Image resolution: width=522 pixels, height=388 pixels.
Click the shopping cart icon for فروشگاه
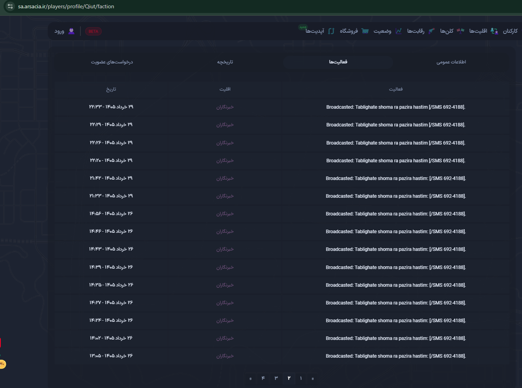(x=365, y=31)
